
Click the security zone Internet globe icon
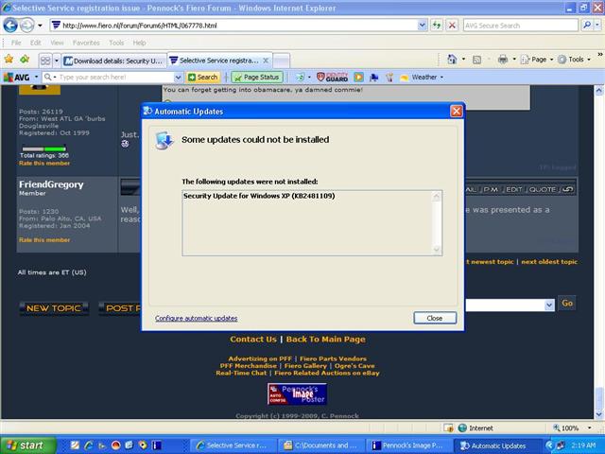click(x=462, y=428)
